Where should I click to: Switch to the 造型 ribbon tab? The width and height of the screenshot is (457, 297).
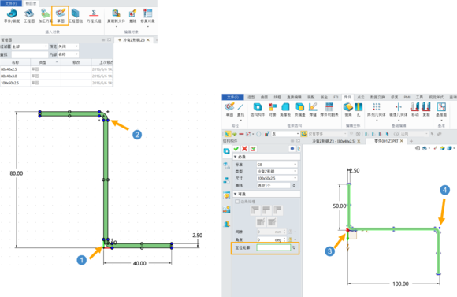click(251, 97)
